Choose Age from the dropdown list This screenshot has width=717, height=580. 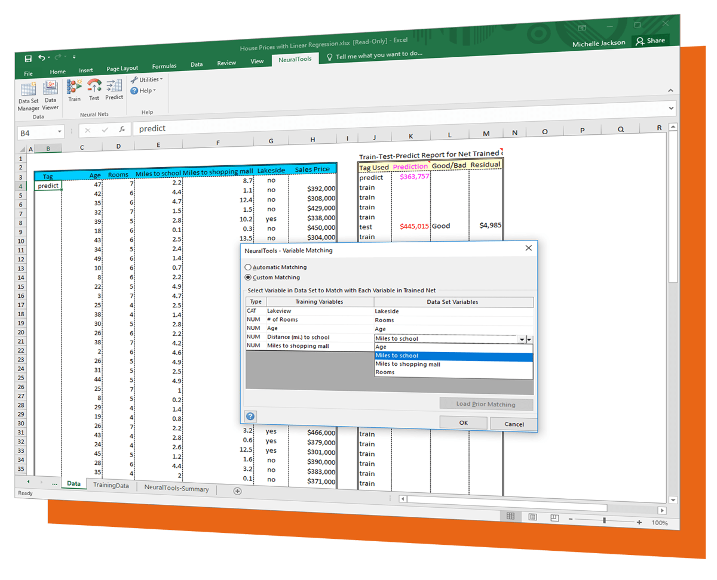pos(453,347)
